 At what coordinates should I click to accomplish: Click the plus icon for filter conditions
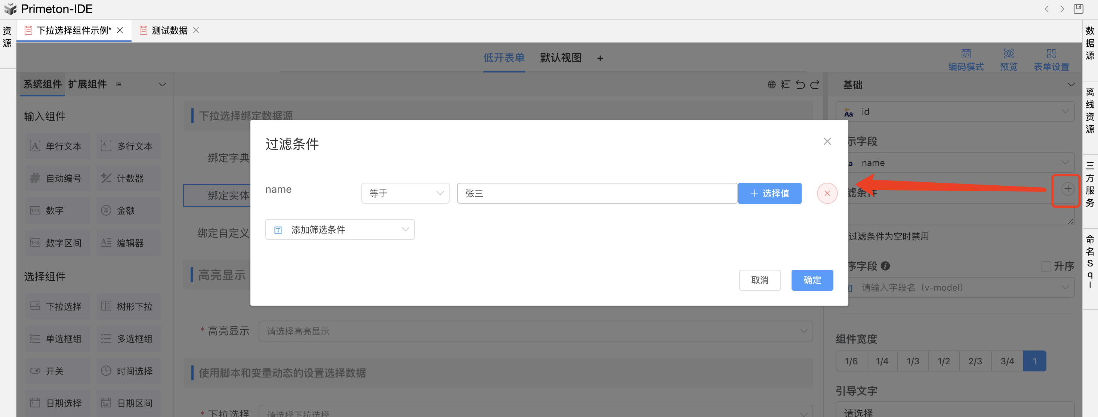(x=1067, y=189)
